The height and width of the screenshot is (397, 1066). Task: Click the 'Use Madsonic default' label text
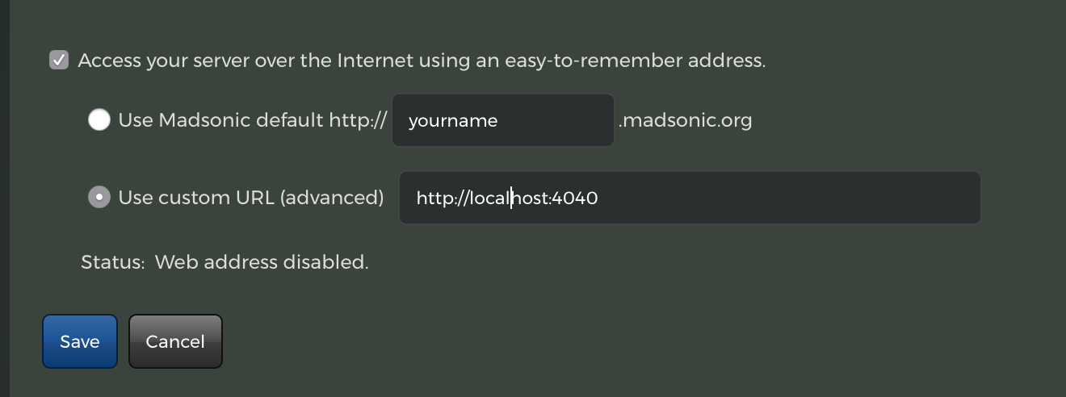pos(221,121)
